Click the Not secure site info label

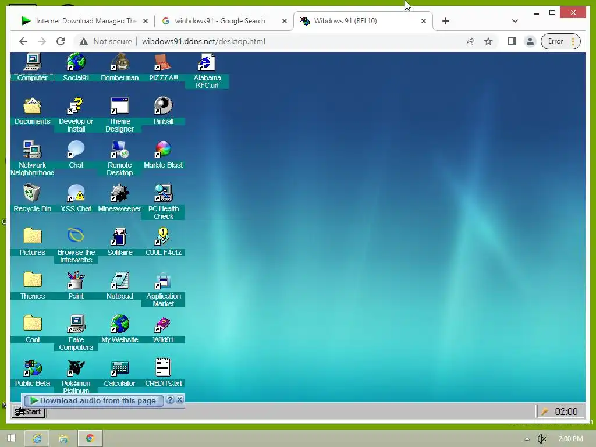[x=106, y=41]
